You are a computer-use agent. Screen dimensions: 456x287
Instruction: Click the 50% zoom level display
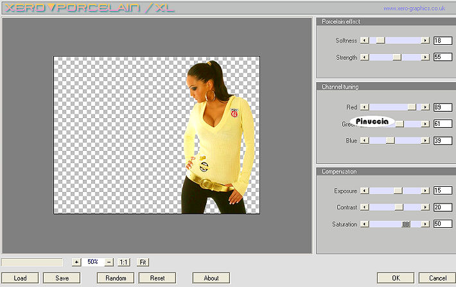pos(92,262)
